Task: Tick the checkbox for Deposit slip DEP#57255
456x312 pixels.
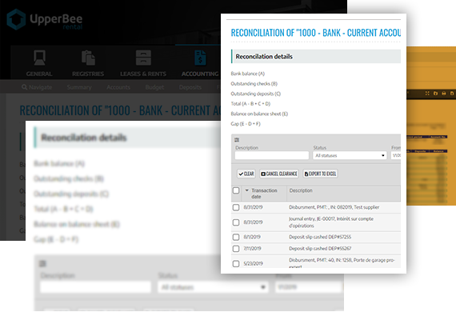Action: (236, 237)
